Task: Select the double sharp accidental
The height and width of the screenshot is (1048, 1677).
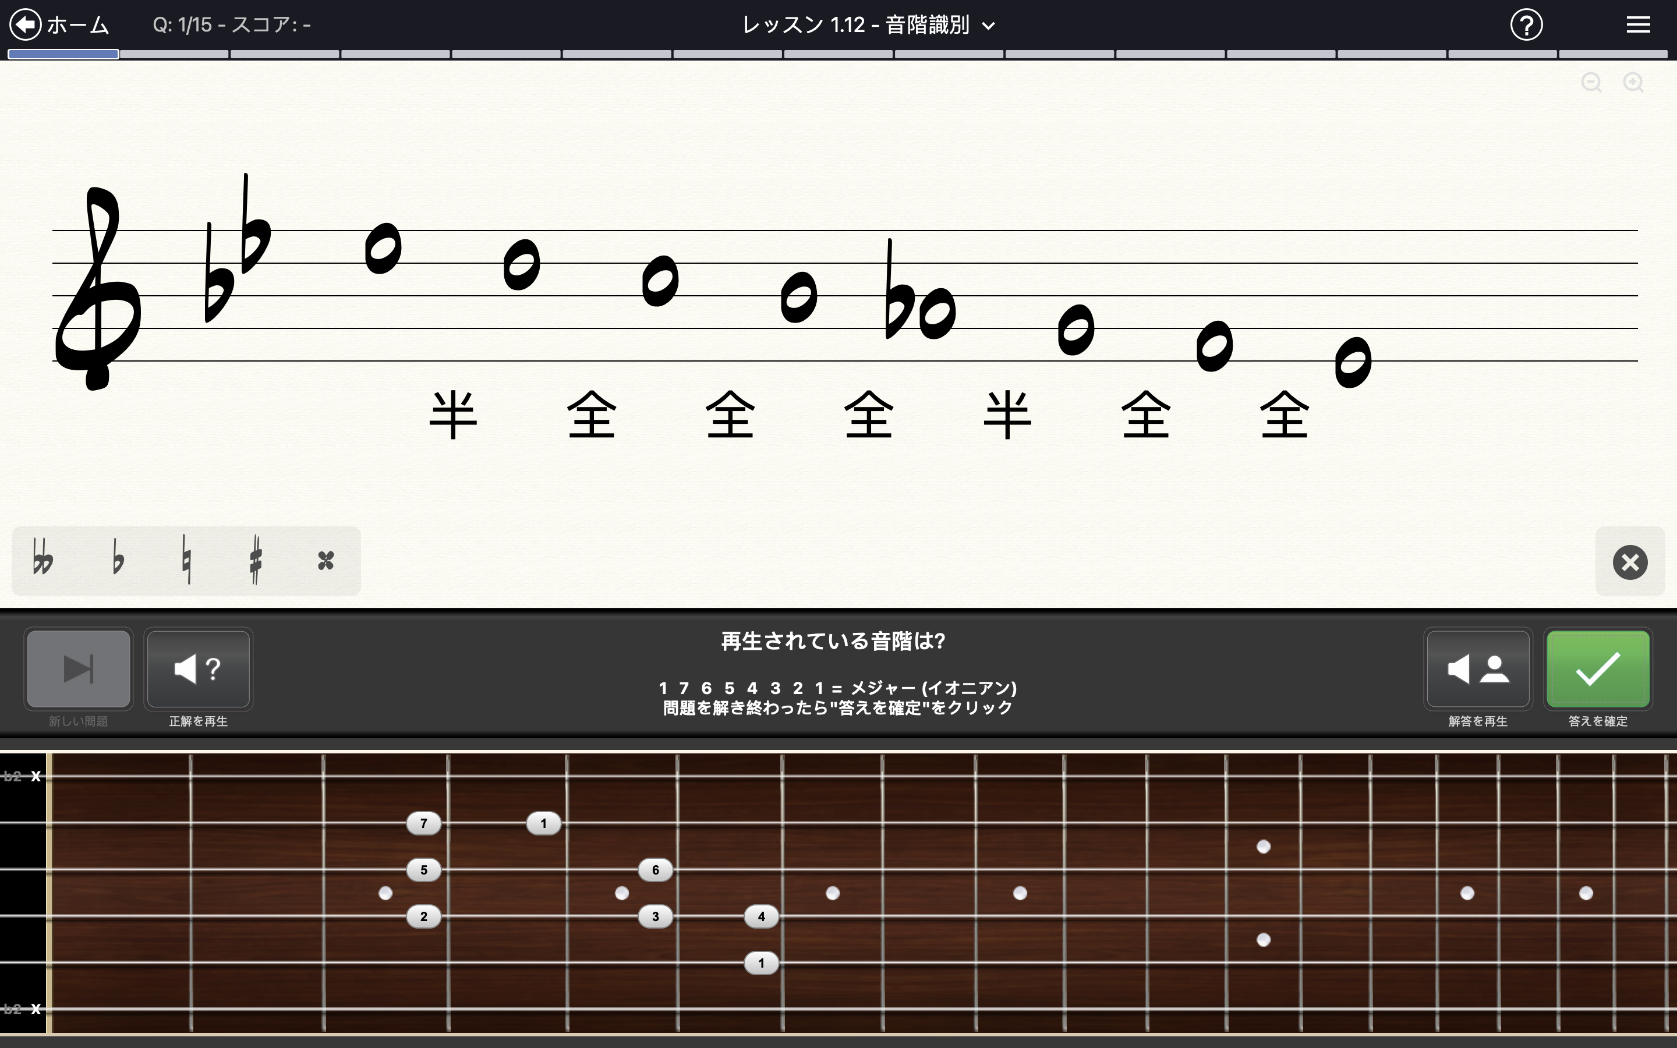Action: 326,560
